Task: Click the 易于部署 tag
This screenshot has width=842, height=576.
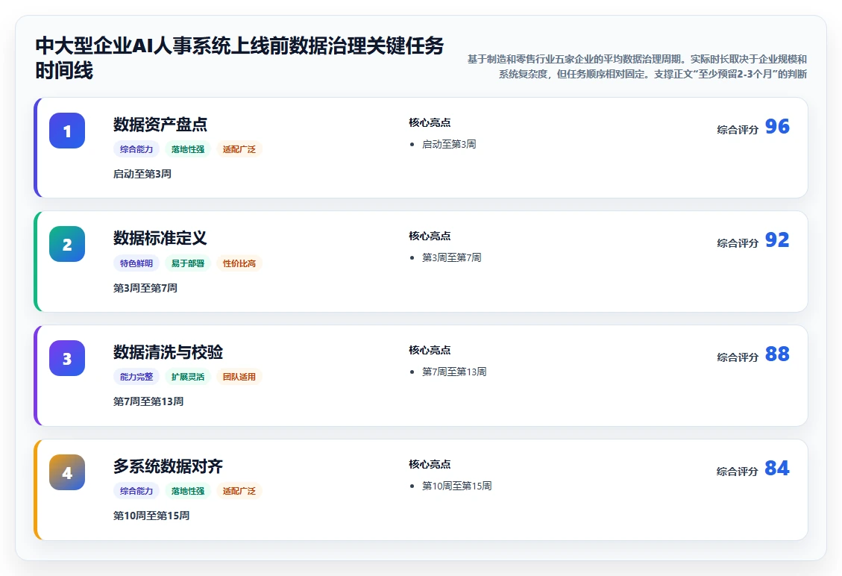Action: click(188, 263)
